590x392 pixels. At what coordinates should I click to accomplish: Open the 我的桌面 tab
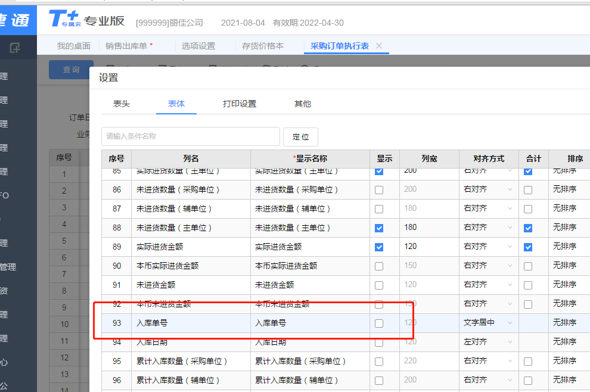(x=74, y=46)
